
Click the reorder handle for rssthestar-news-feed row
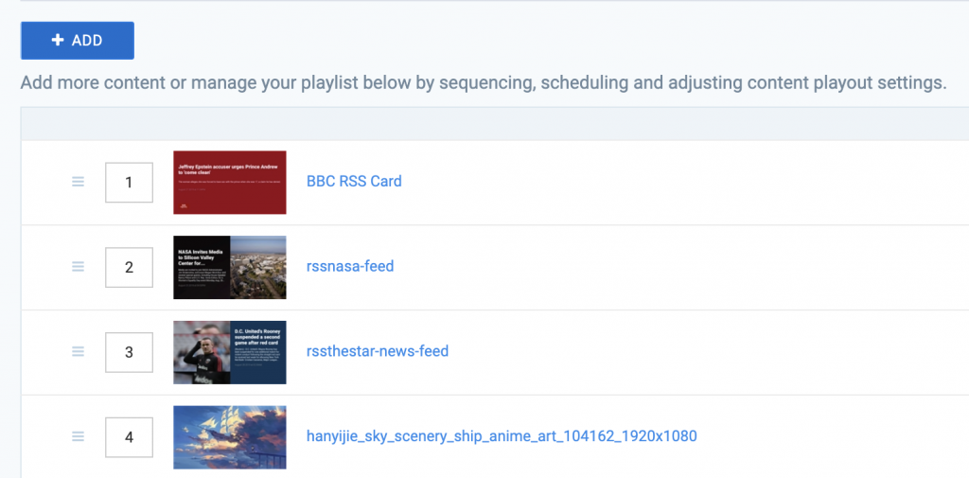click(x=78, y=351)
